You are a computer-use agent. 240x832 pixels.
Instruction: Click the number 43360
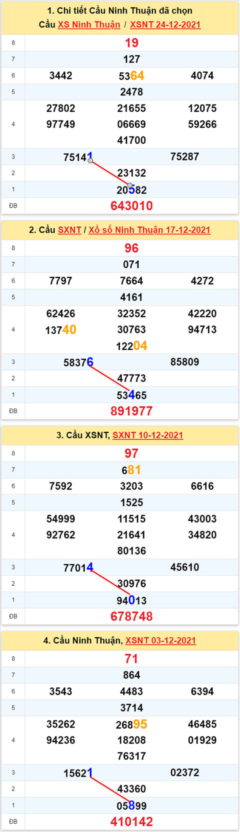coord(131,789)
